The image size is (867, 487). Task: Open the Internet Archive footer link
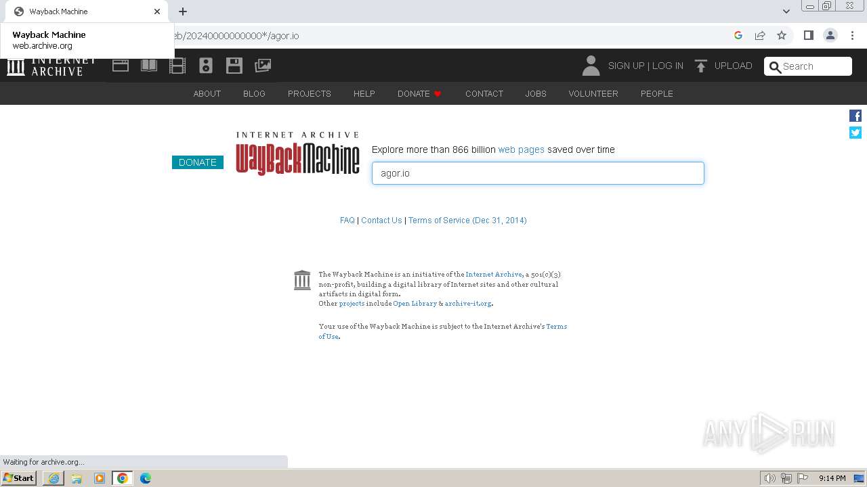[494, 275]
